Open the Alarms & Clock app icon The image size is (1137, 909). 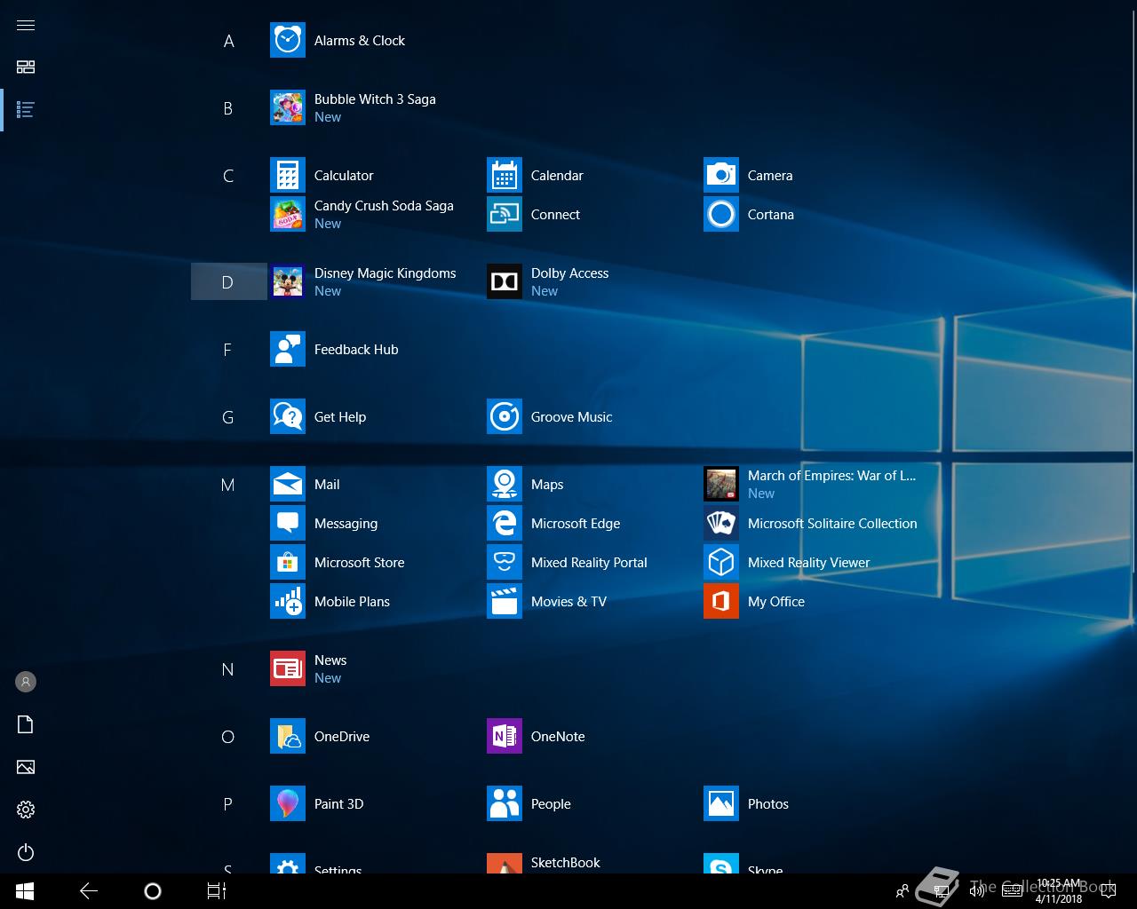click(288, 41)
